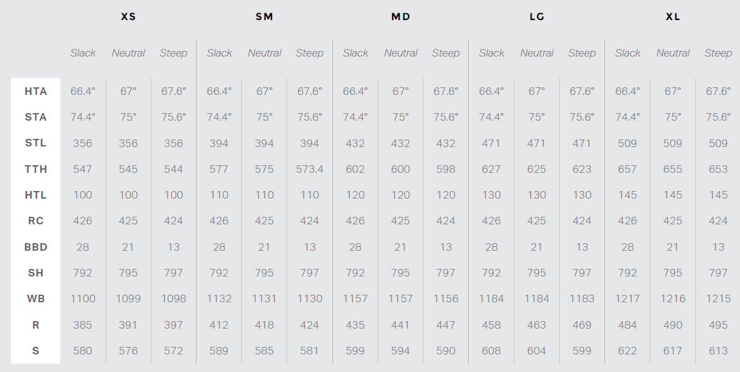Click the RC row label
Screen dimensions: 740x372
[x=36, y=221]
